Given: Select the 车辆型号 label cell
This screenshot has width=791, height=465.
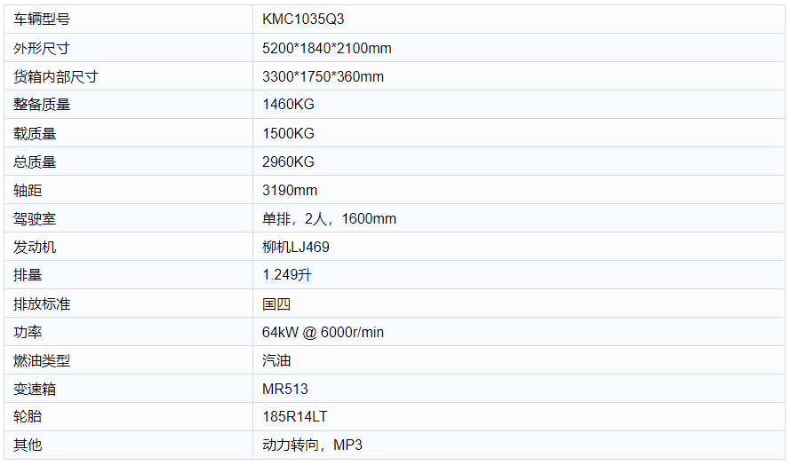Looking at the screenshot, I should click(x=128, y=20).
